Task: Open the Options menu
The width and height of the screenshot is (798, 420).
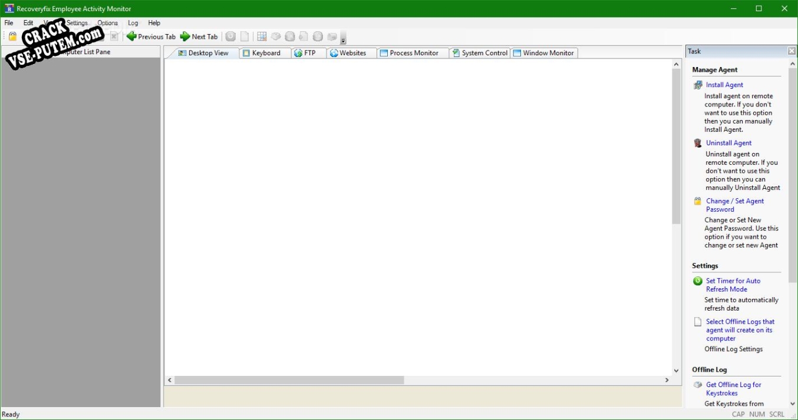Action: [x=108, y=23]
